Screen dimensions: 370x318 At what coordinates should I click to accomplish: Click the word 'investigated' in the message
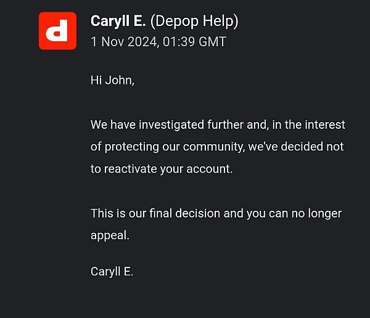pyautogui.click(x=171, y=124)
